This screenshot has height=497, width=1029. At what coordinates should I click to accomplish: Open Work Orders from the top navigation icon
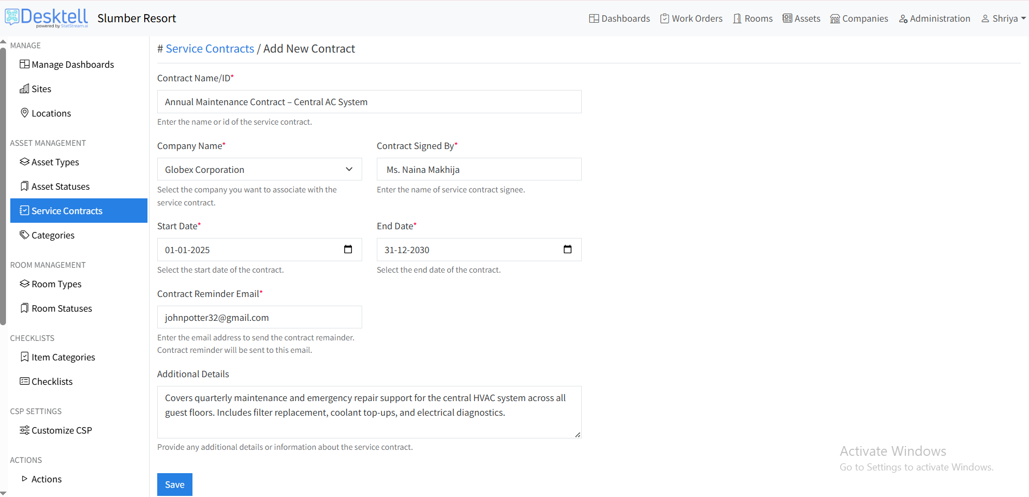click(664, 18)
